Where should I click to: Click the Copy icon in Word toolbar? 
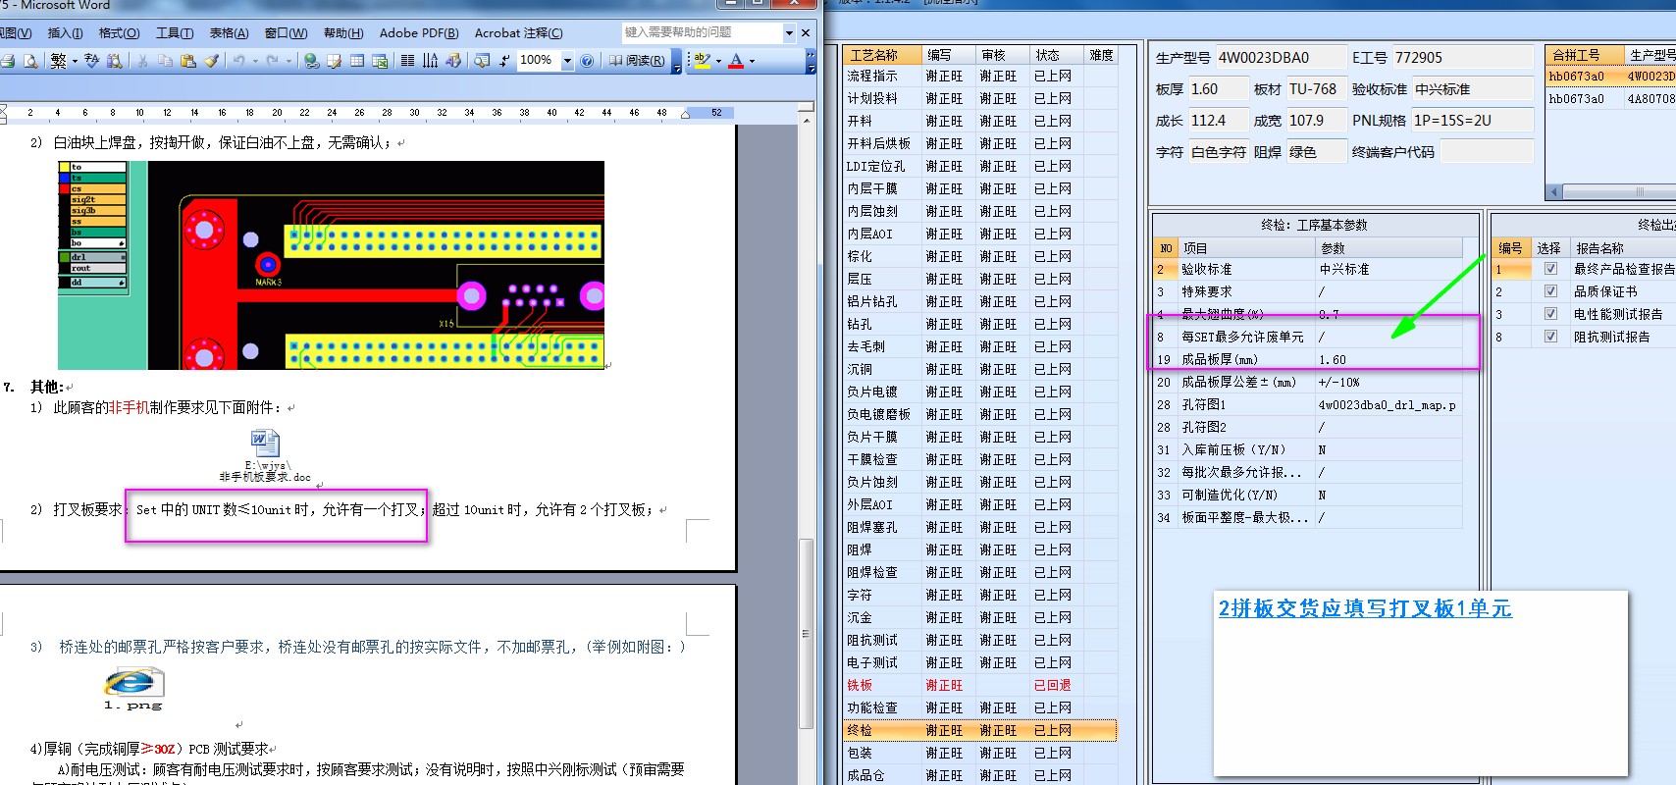[165, 61]
